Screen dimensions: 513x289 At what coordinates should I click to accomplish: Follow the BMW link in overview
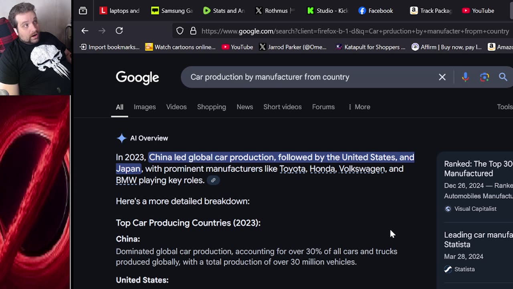[126, 180]
